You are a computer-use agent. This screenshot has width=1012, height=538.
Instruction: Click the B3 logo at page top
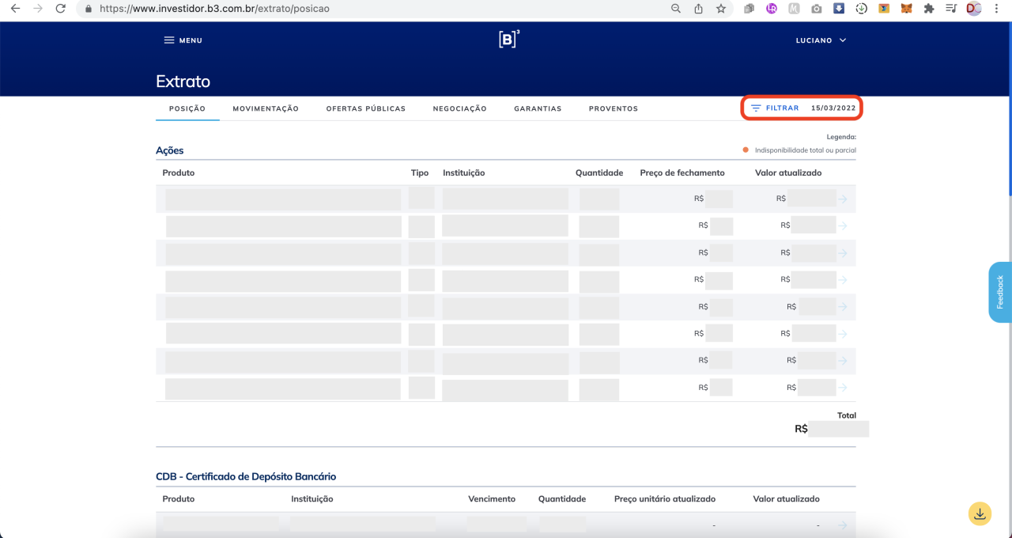[507, 38]
